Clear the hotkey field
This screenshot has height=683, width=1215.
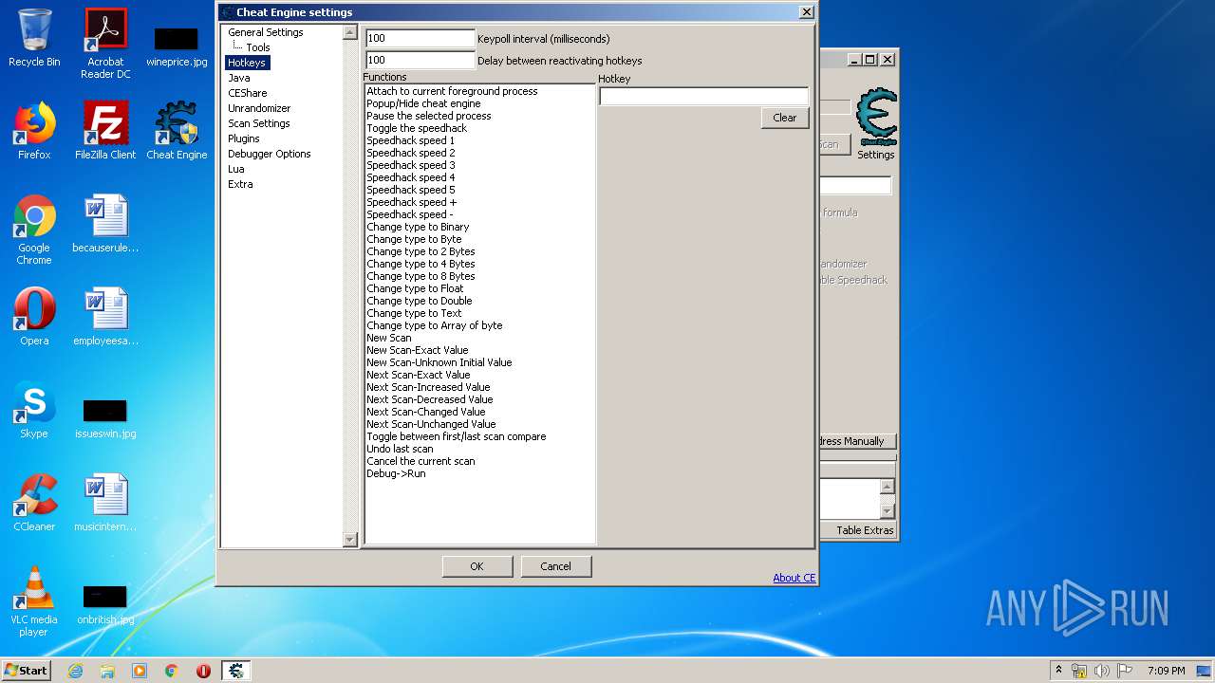(785, 118)
